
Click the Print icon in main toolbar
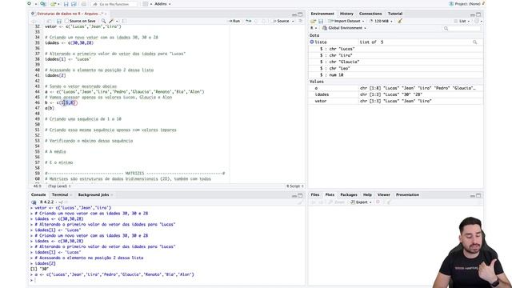click(83, 4)
